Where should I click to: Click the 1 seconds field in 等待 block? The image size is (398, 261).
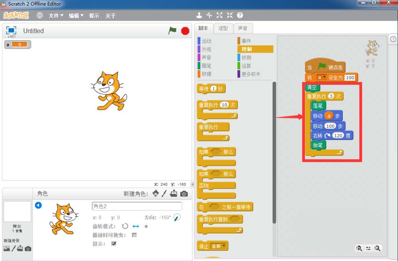[213, 88]
